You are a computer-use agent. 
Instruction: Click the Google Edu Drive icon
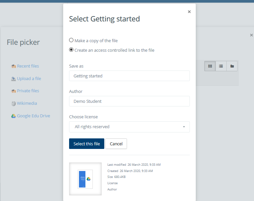point(13,116)
